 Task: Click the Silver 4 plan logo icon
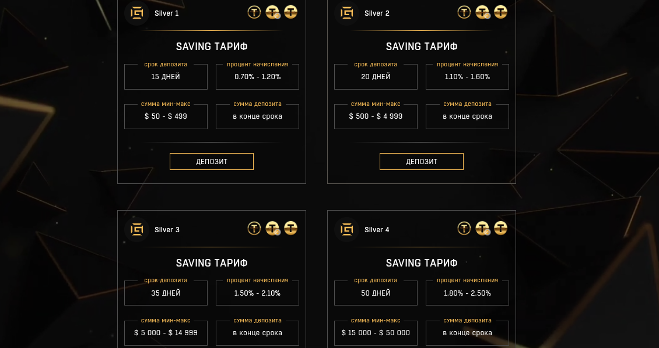(347, 229)
